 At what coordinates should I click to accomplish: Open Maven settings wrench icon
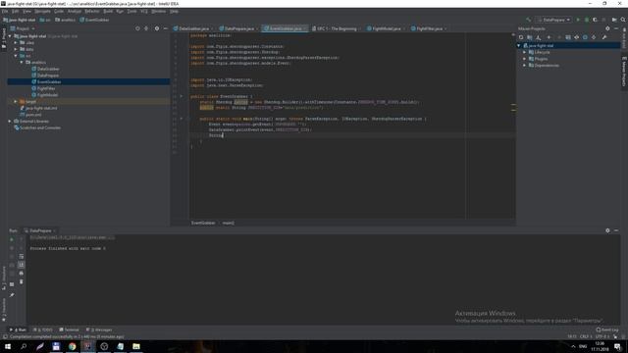click(x=604, y=37)
